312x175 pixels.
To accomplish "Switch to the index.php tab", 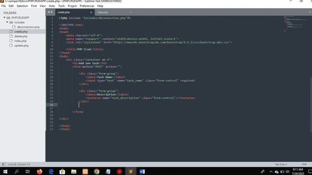I will click(x=103, y=12).
